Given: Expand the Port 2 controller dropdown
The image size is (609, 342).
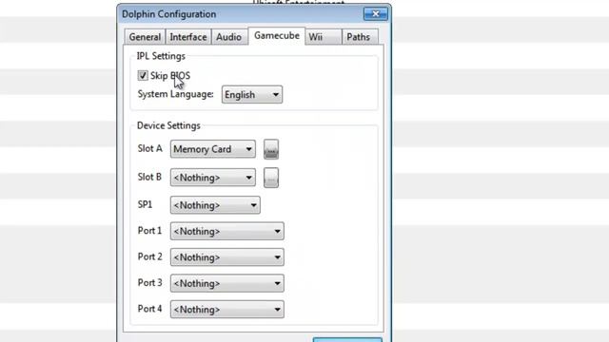Looking at the screenshot, I should [x=227, y=257].
